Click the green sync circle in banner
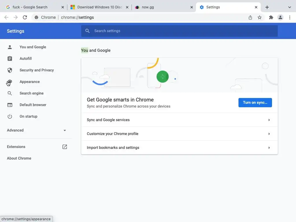Image resolution: width=296 pixels, height=222 pixels. click(162, 77)
